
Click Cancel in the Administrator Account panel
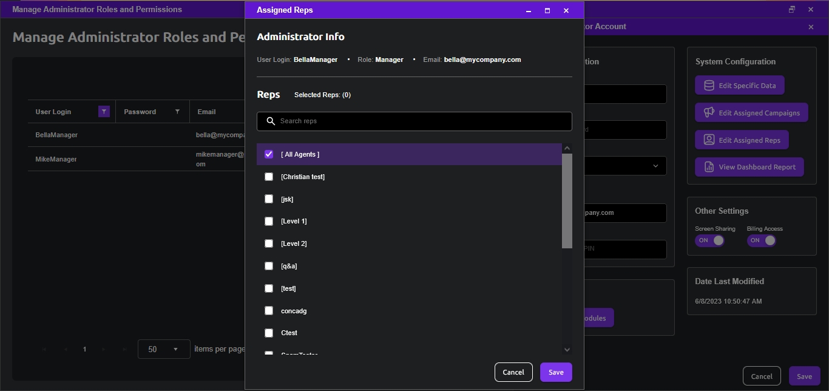pos(762,376)
